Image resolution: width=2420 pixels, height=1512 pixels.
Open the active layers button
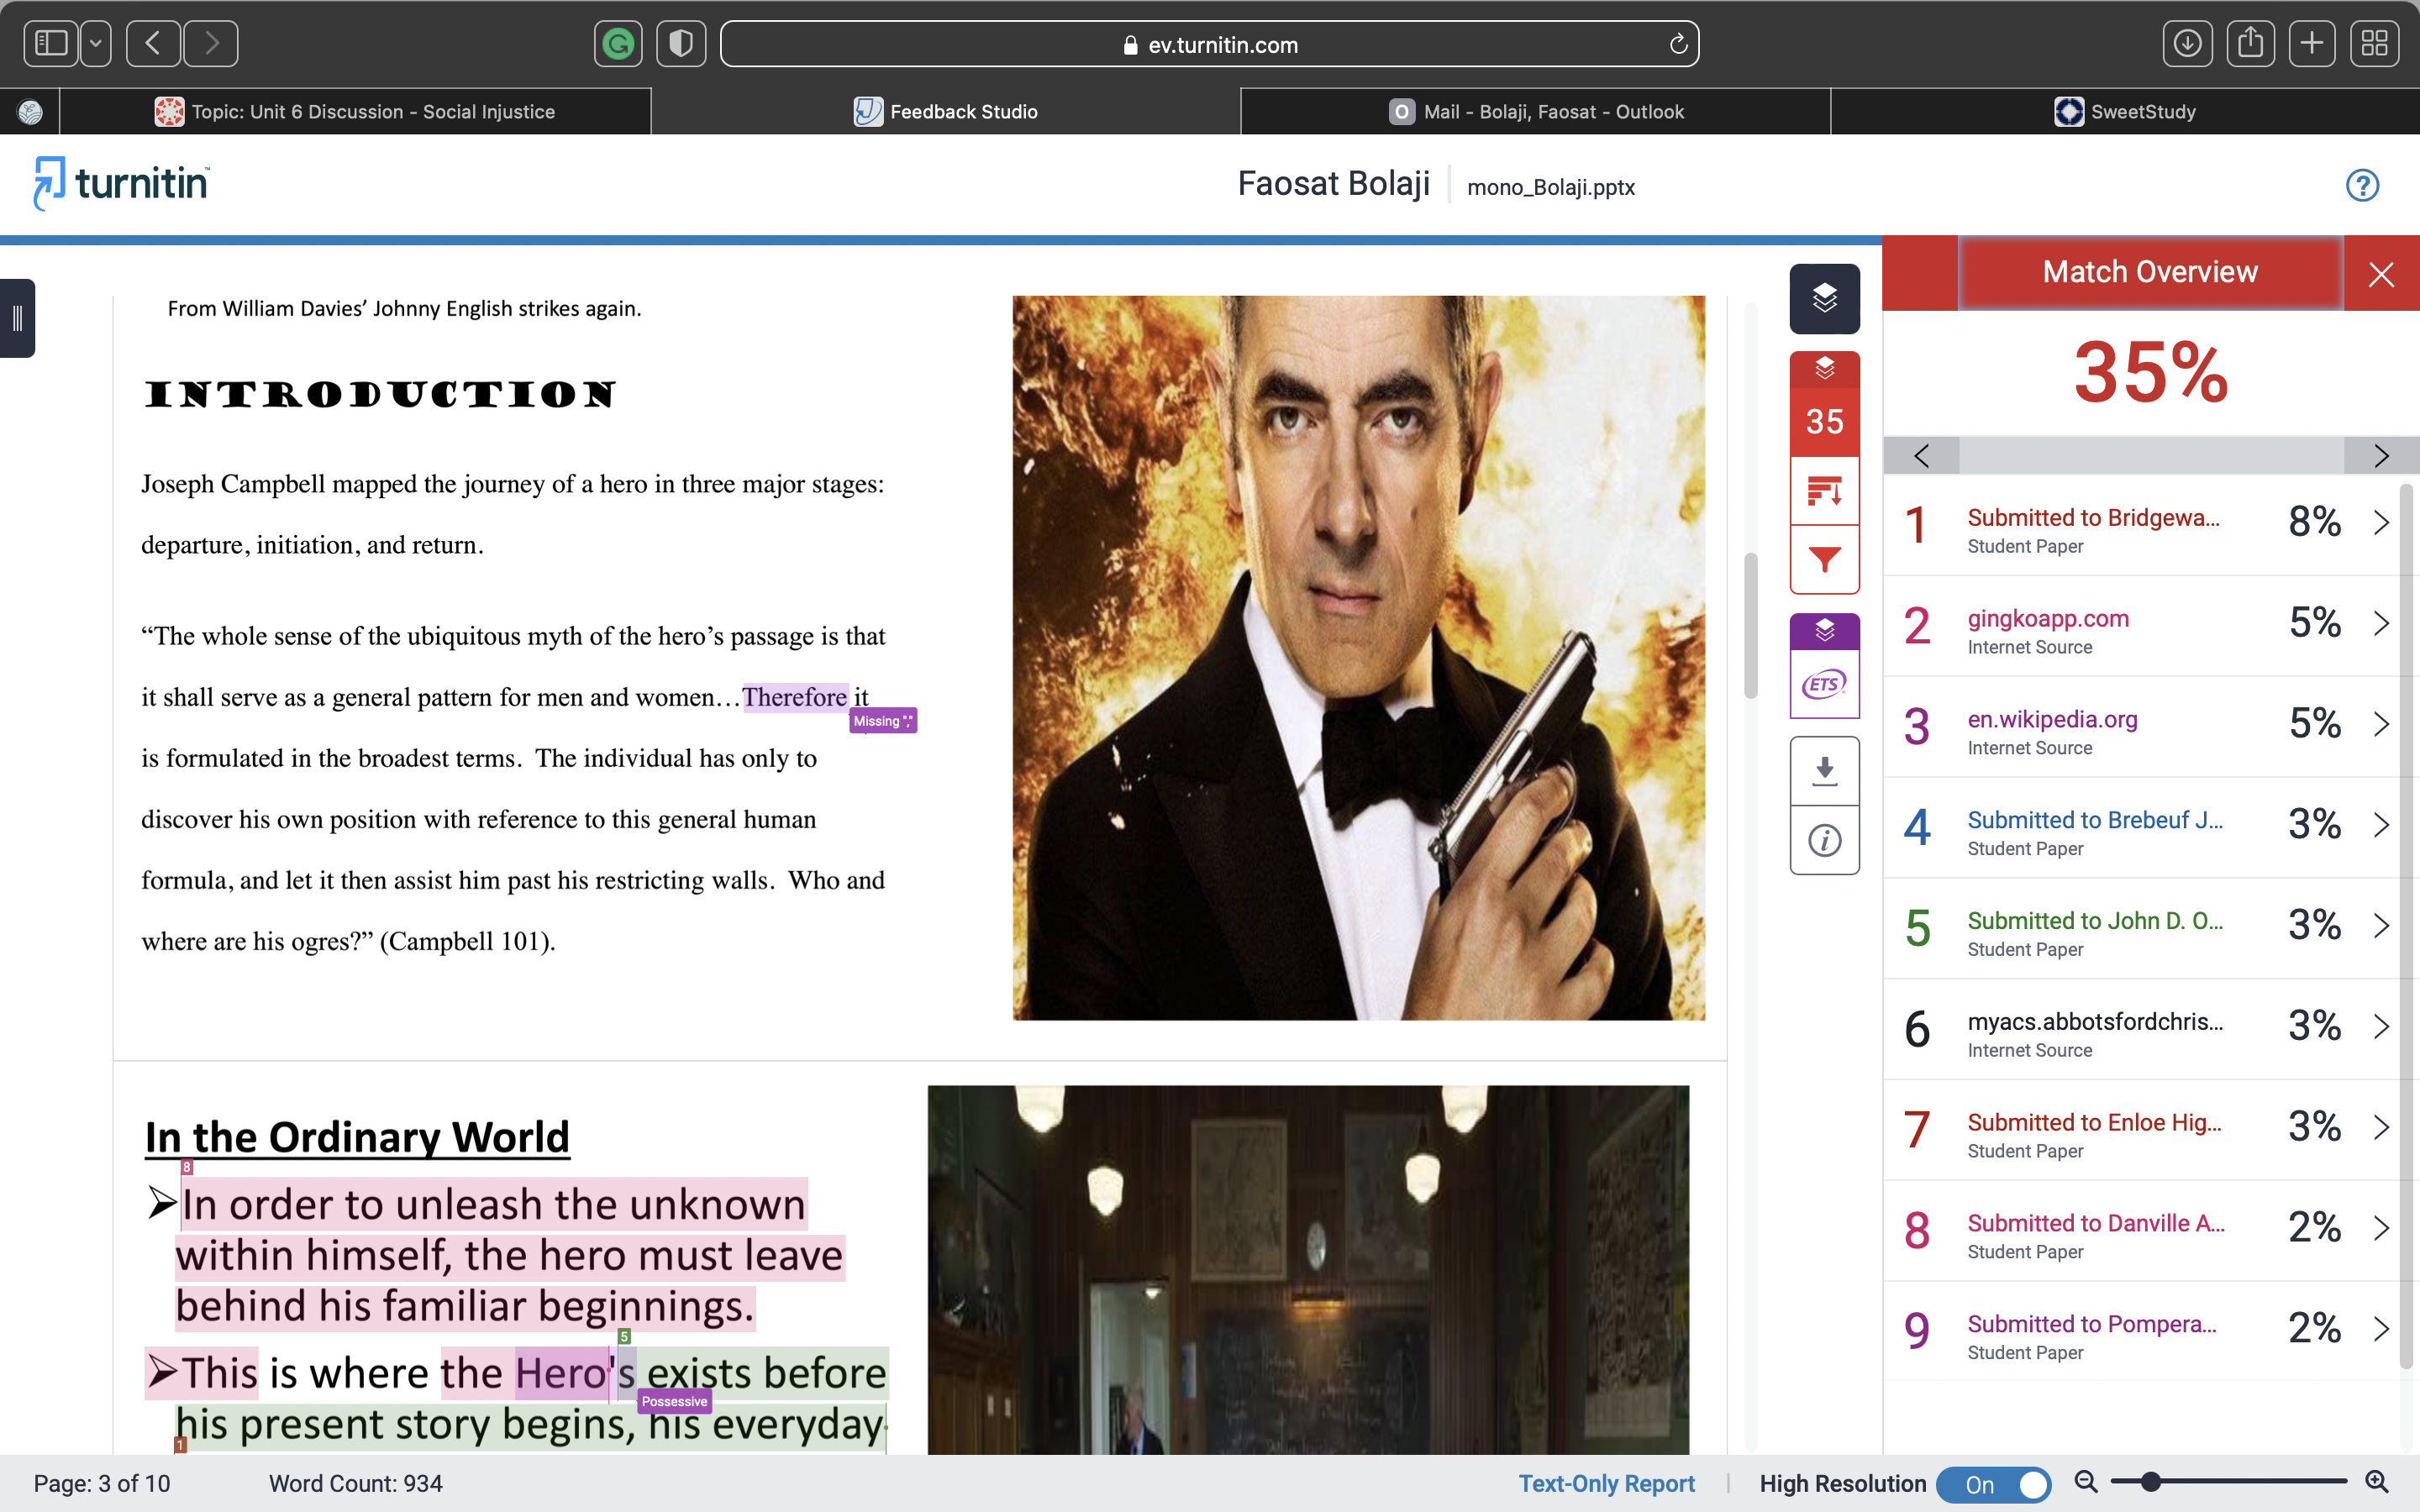[x=1824, y=298]
